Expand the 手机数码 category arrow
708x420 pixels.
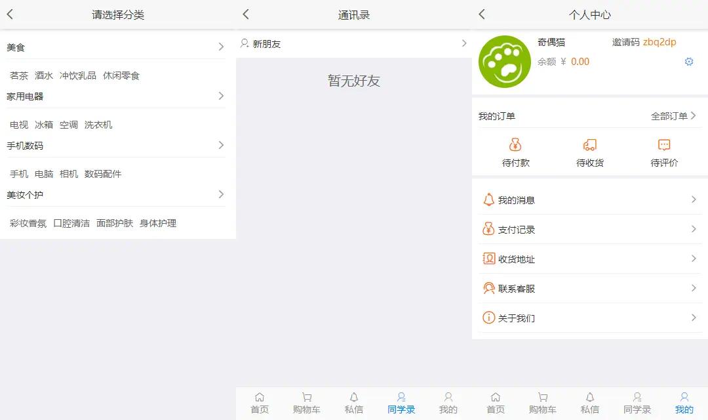tap(221, 145)
